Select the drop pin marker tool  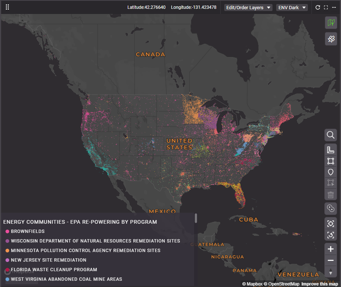(x=331, y=172)
